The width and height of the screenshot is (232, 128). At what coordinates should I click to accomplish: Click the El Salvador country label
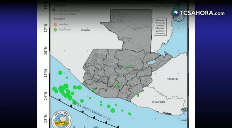coord(158,102)
